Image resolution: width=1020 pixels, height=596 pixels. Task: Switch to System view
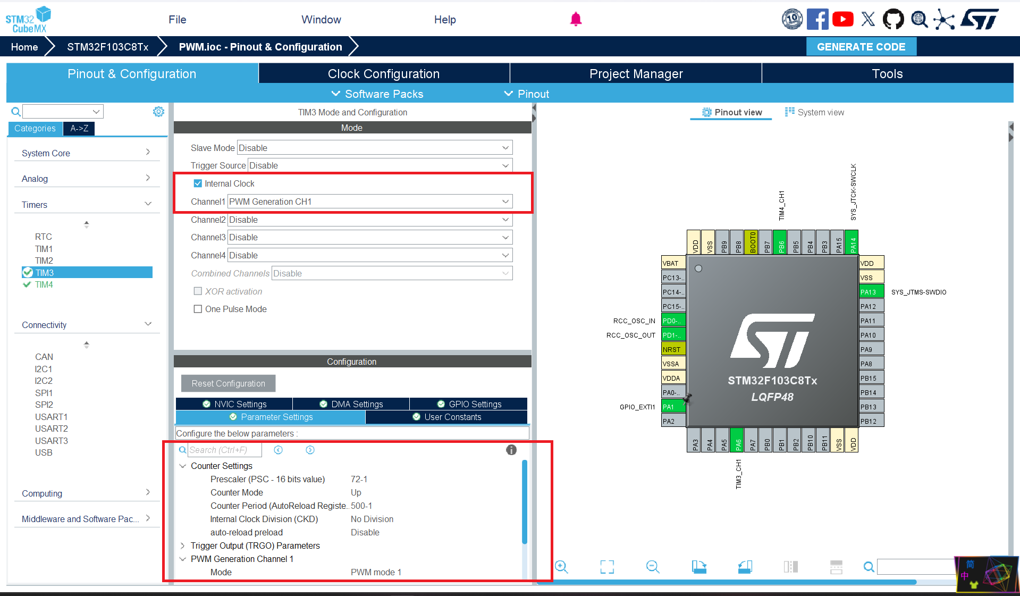pyautogui.click(x=814, y=112)
